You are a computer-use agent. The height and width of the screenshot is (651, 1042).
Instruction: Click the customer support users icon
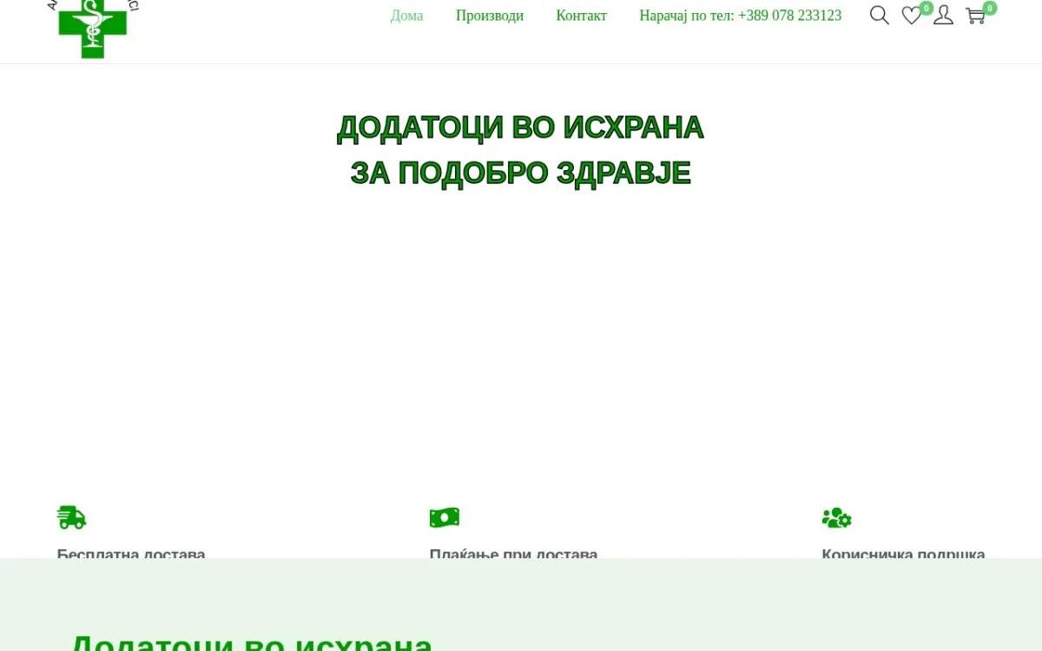point(837,518)
